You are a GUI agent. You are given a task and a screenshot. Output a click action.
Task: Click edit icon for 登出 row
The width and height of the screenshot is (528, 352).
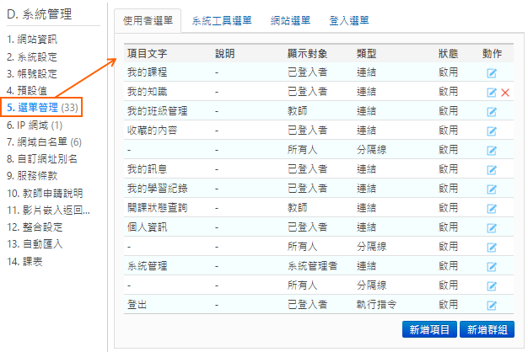pyautogui.click(x=492, y=305)
